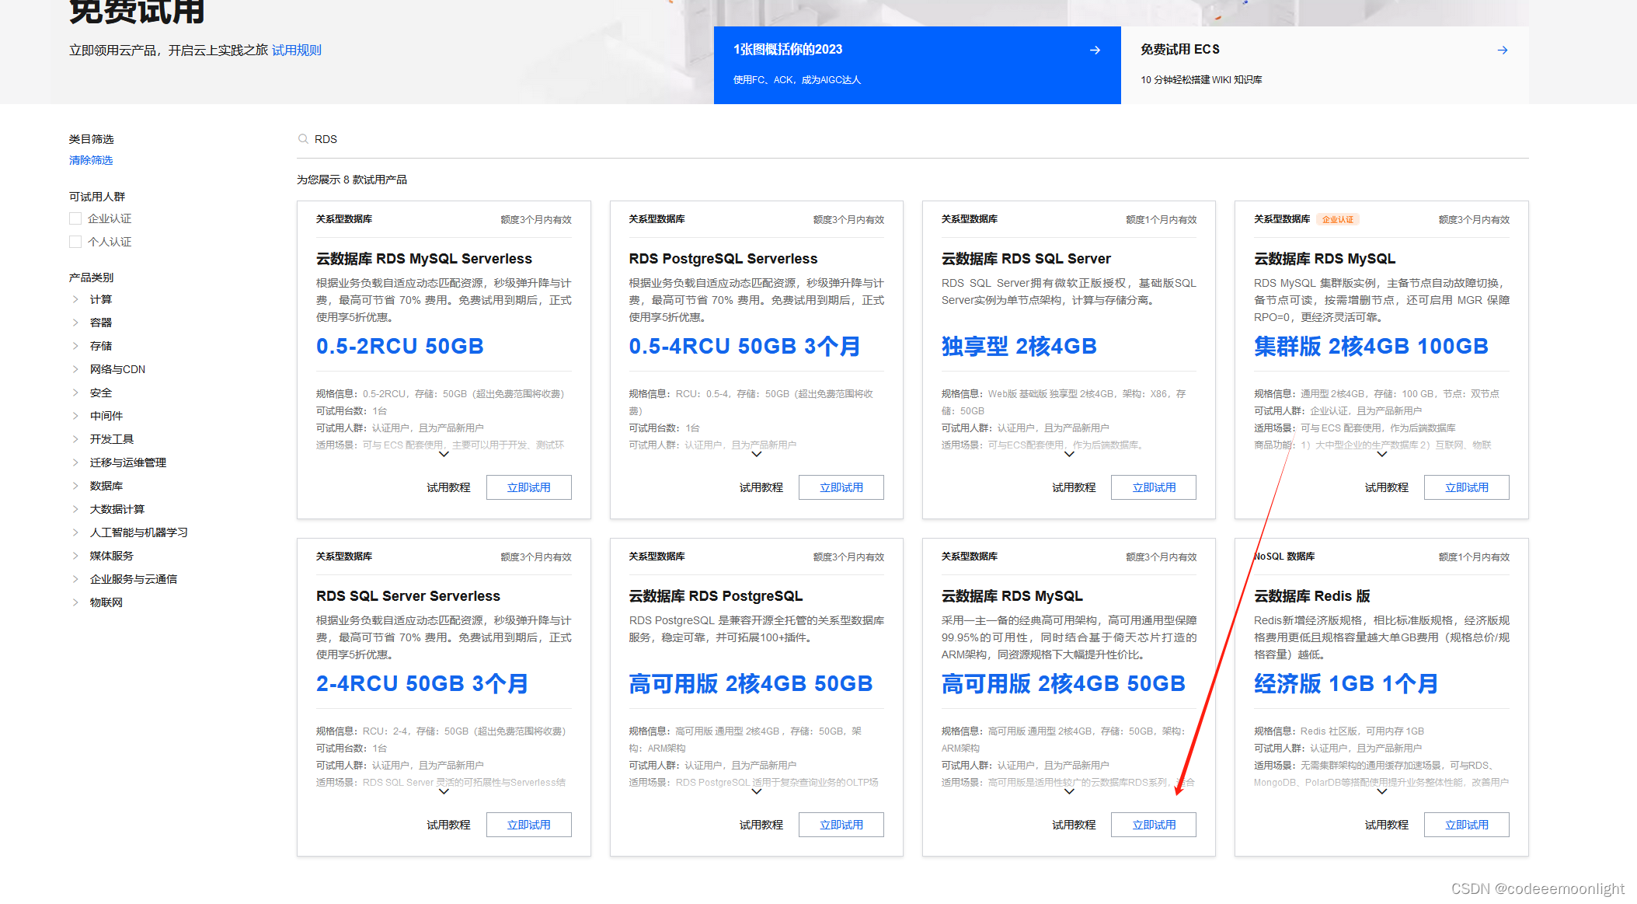Expand details chevron on the RDS SQL Server card
This screenshot has width=1637, height=904.
click(1069, 455)
